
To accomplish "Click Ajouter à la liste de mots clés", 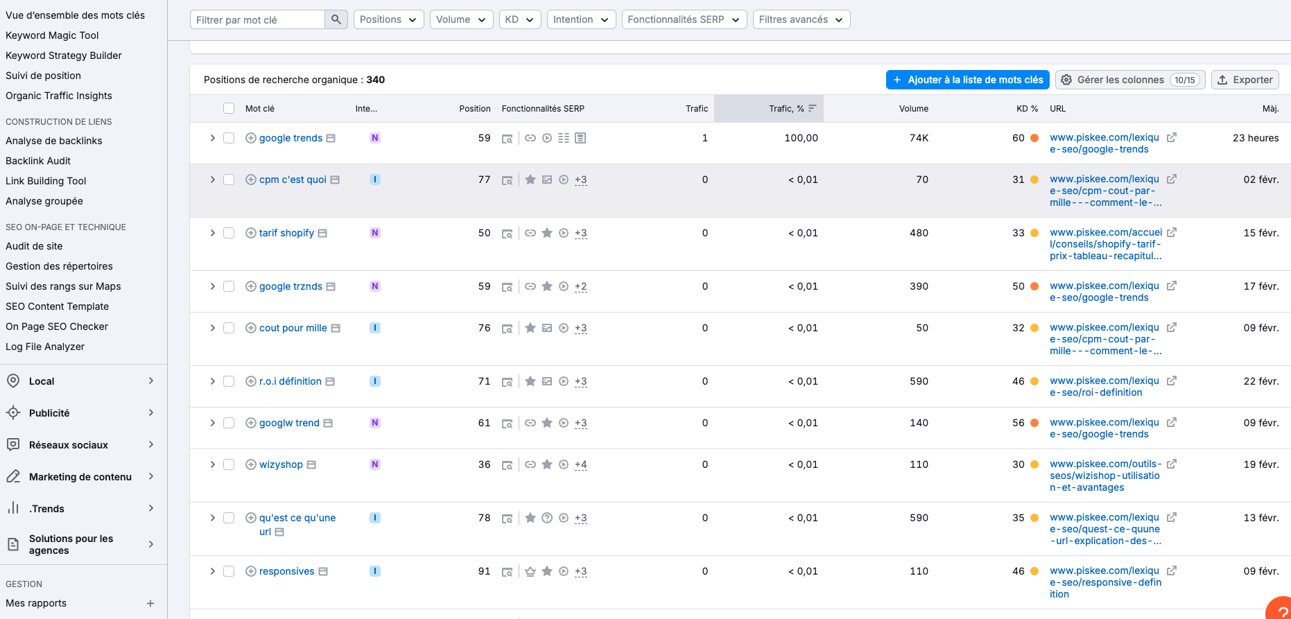I will tap(967, 80).
